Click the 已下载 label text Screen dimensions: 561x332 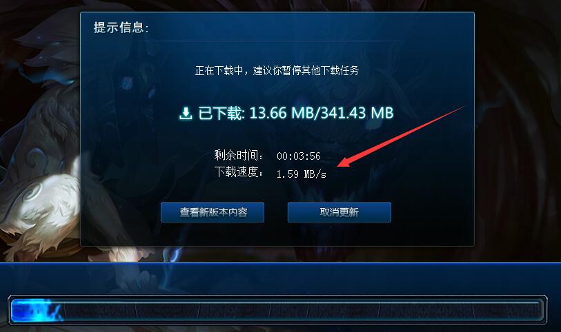[x=221, y=113]
